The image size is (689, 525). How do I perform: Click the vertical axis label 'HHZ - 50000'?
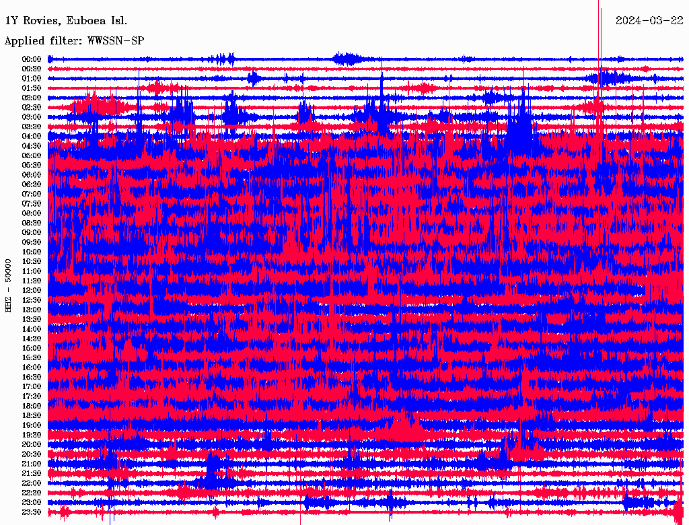(x=8, y=285)
